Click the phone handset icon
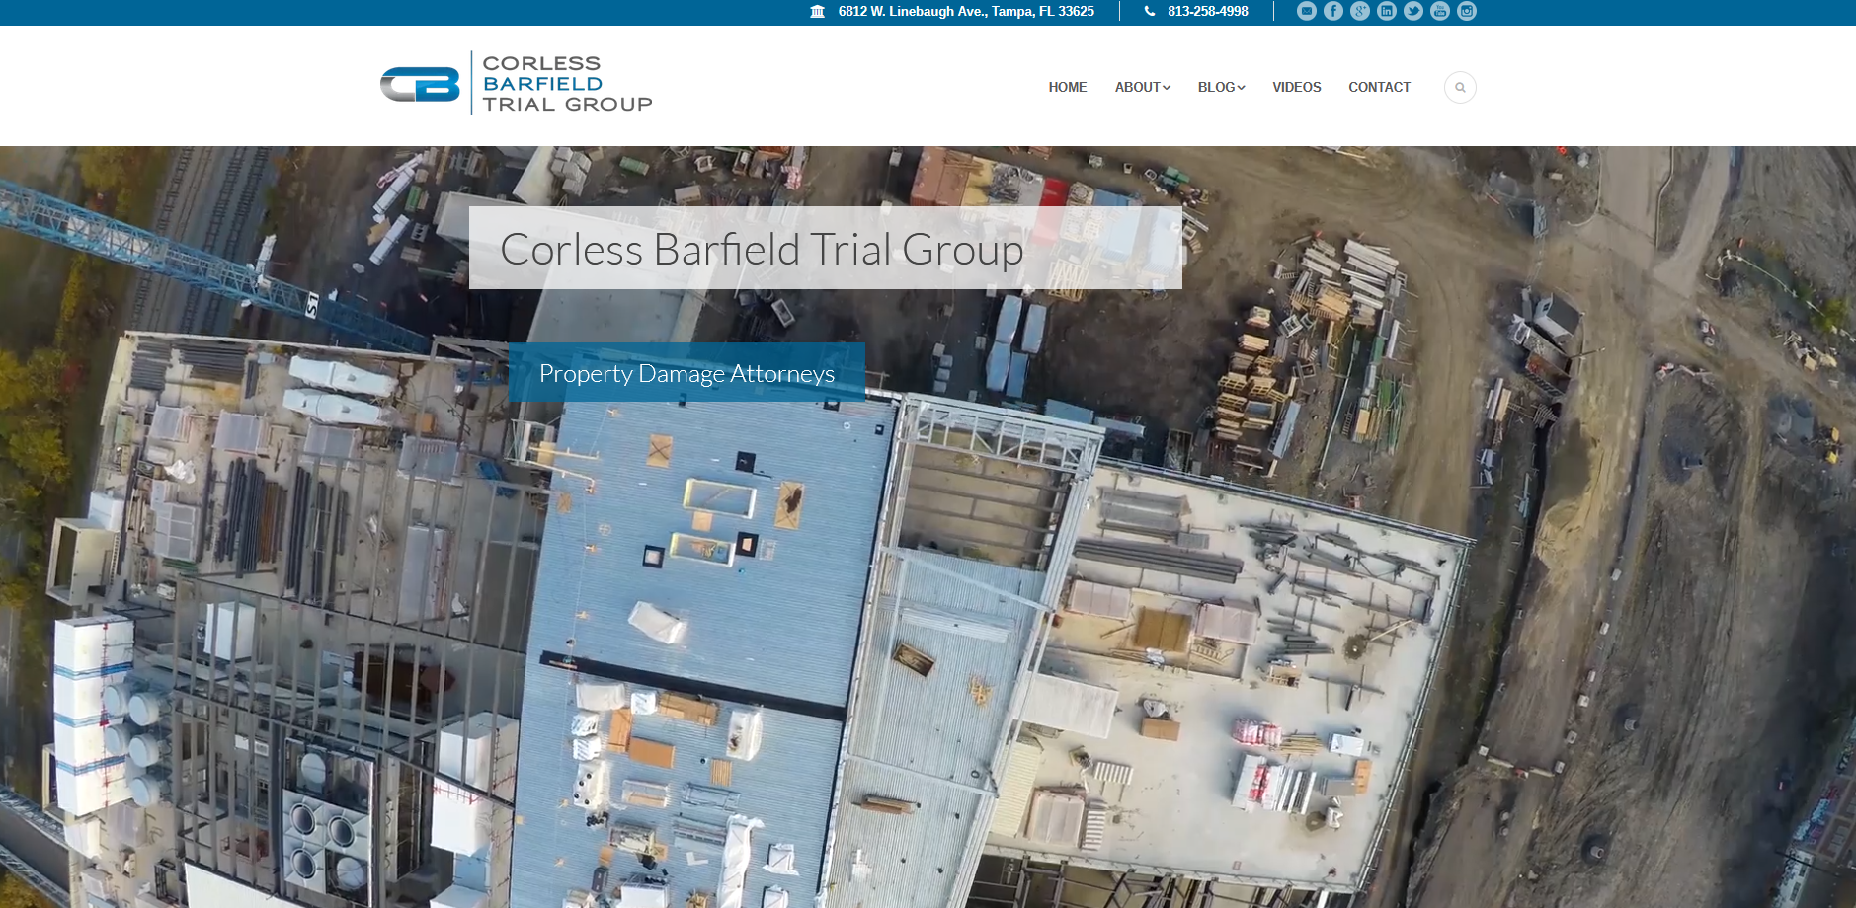Screen dimensions: 1856x908 tap(1150, 11)
